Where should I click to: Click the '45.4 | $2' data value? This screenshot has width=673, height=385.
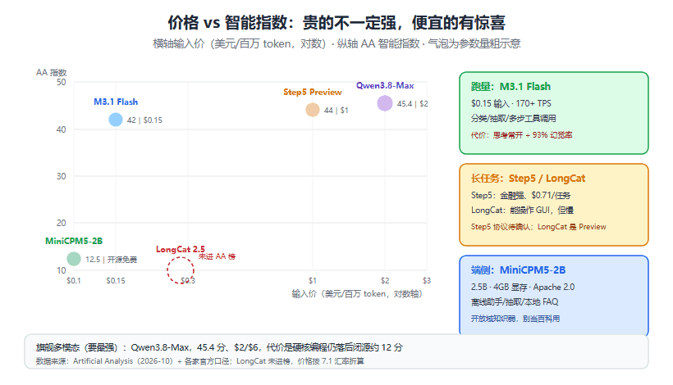[x=413, y=104]
